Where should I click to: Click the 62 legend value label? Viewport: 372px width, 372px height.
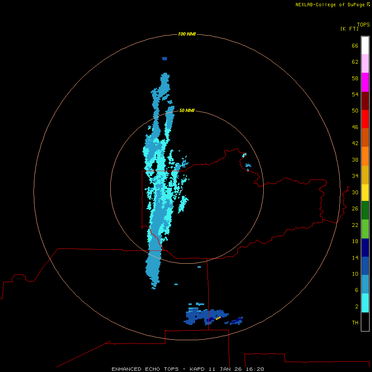355,62
